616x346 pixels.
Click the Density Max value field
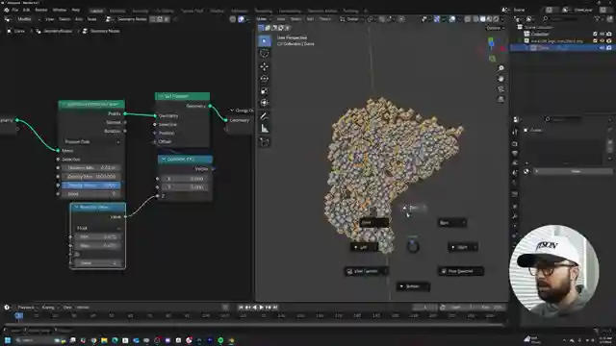(x=91, y=177)
